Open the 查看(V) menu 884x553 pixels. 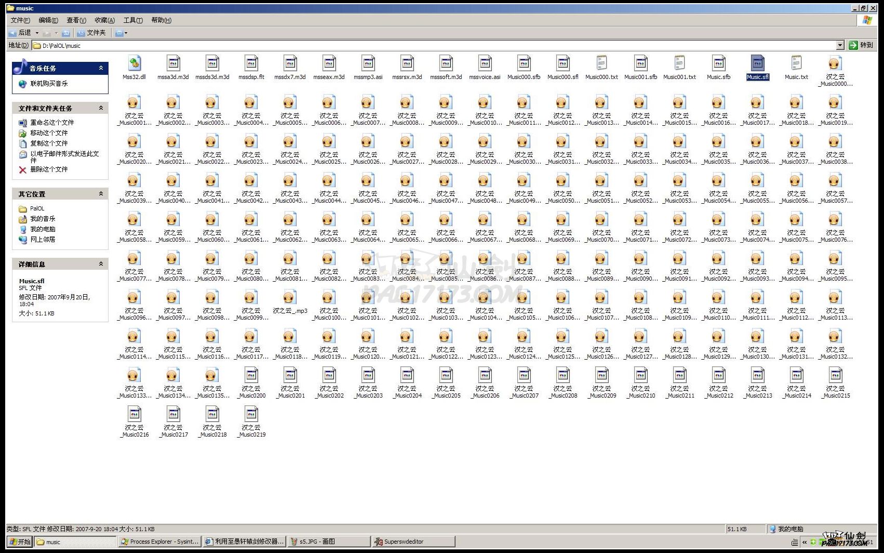76,20
